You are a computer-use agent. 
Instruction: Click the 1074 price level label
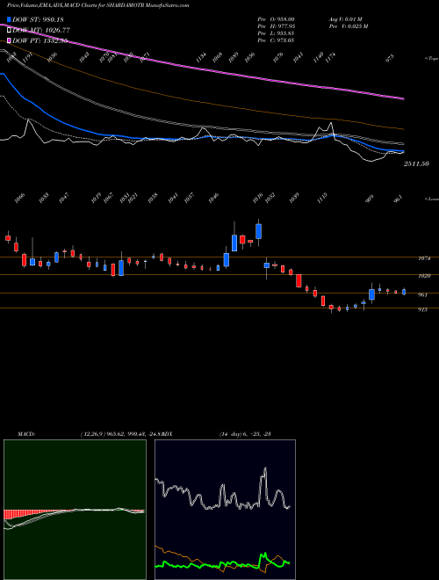point(424,258)
